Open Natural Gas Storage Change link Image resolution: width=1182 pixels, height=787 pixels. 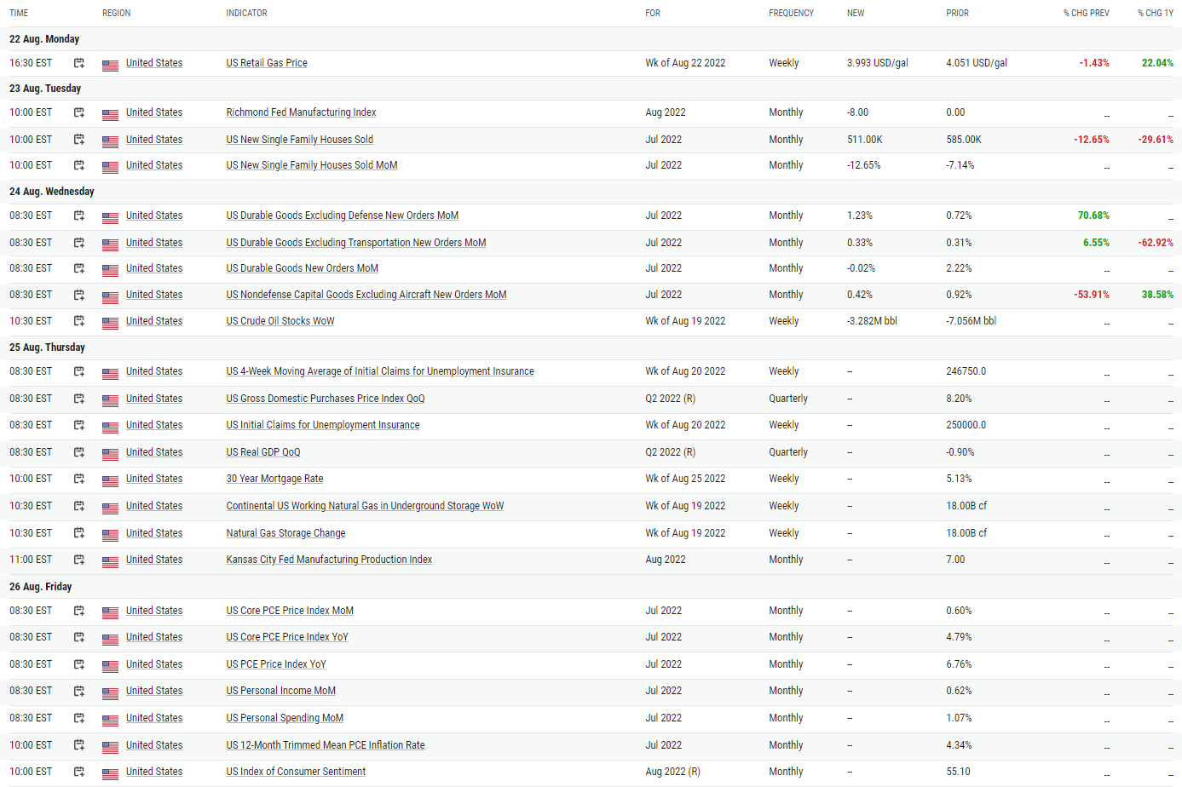(x=285, y=533)
